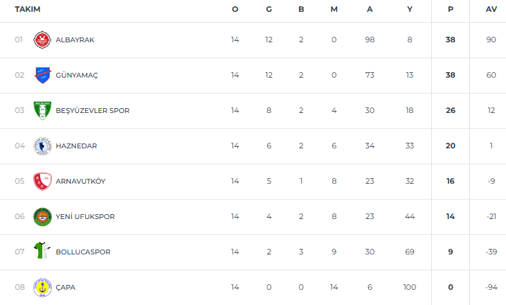Image resolution: width=506 pixels, height=305 pixels.
Task: Click Albayrak's 38 points cell
Action: (450, 40)
